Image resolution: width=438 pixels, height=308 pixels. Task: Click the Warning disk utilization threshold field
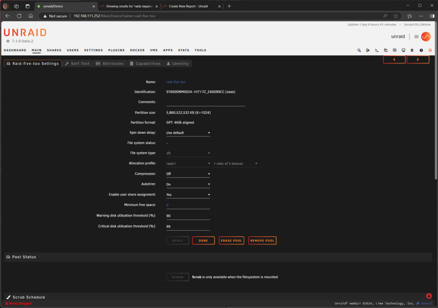click(x=188, y=216)
